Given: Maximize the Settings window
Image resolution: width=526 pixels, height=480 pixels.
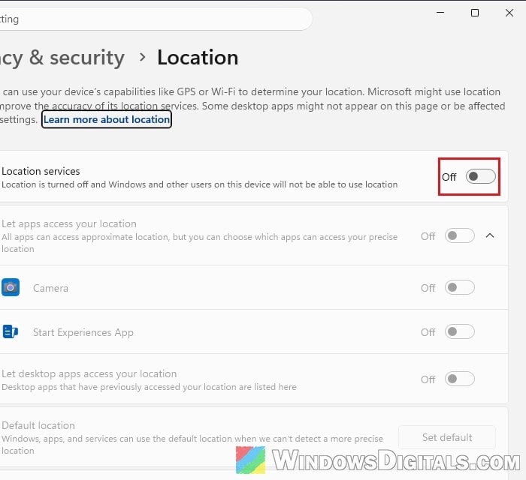Looking at the screenshot, I should pyautogui.click(x=475, y=13).
